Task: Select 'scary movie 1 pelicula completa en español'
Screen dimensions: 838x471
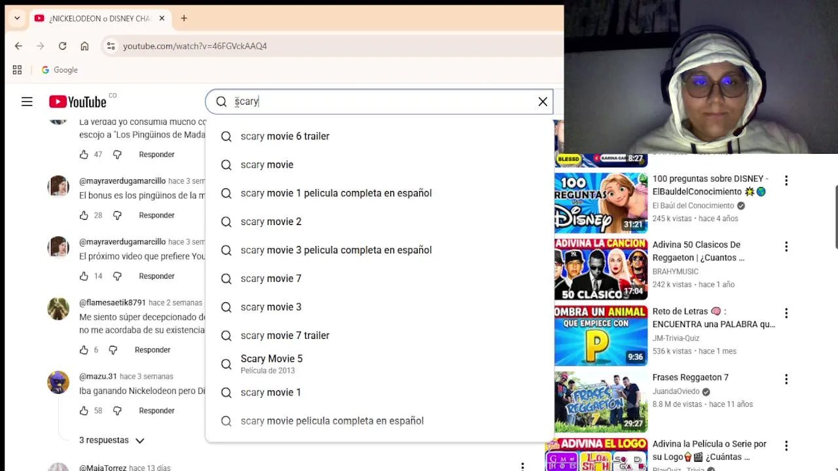Action: [379, 193]
